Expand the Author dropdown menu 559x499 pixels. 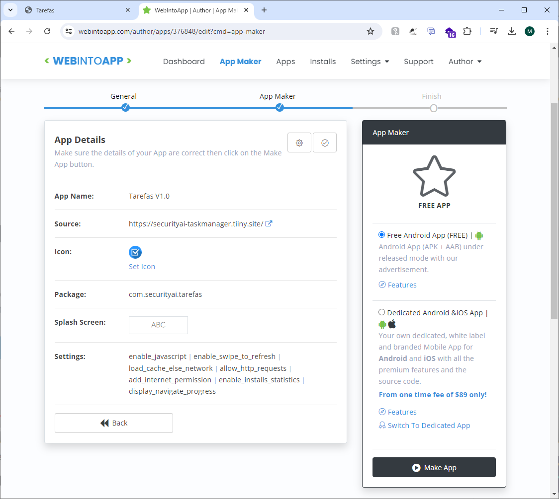[465, 62]
